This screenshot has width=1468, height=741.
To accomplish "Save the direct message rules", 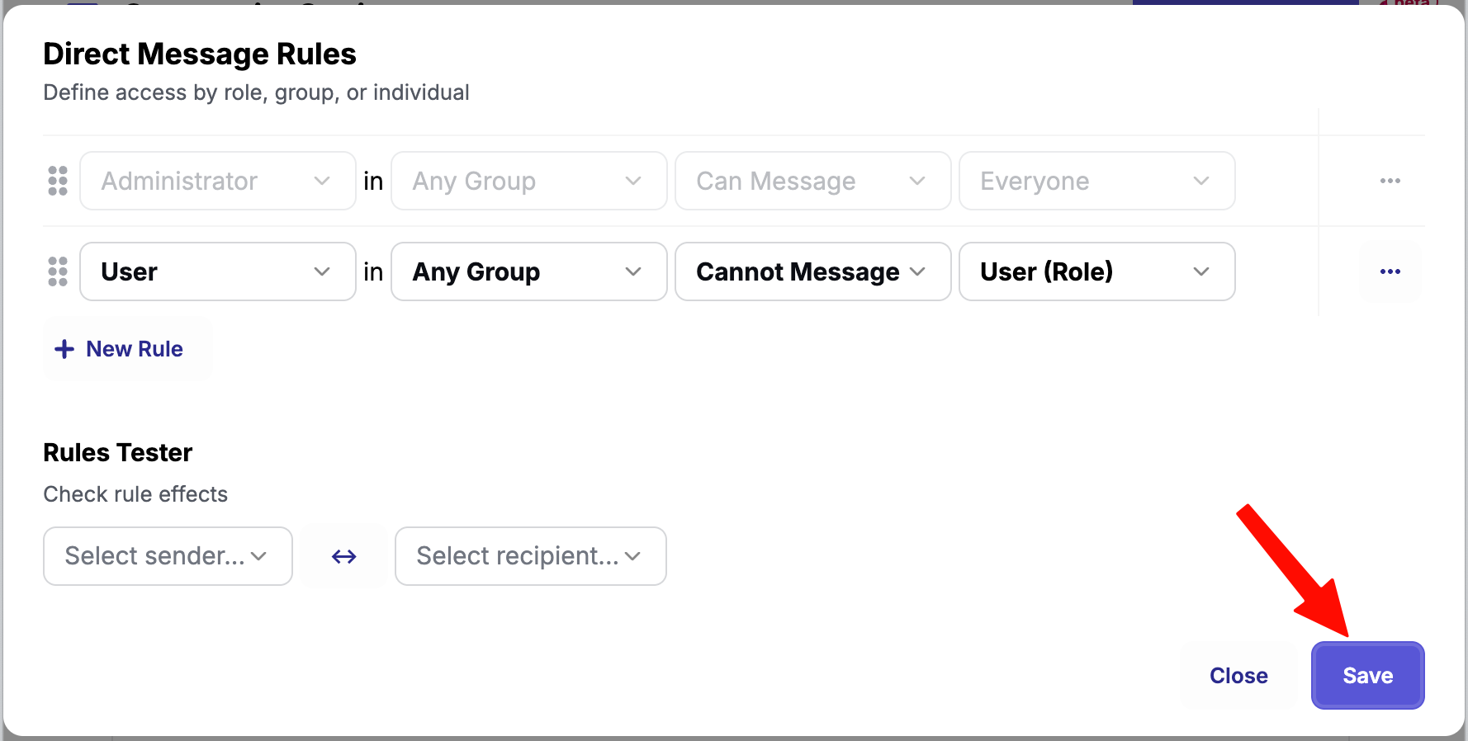I will click(x=1367, y=675).
